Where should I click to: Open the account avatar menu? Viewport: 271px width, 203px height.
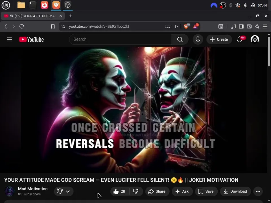tap(255, 39)
